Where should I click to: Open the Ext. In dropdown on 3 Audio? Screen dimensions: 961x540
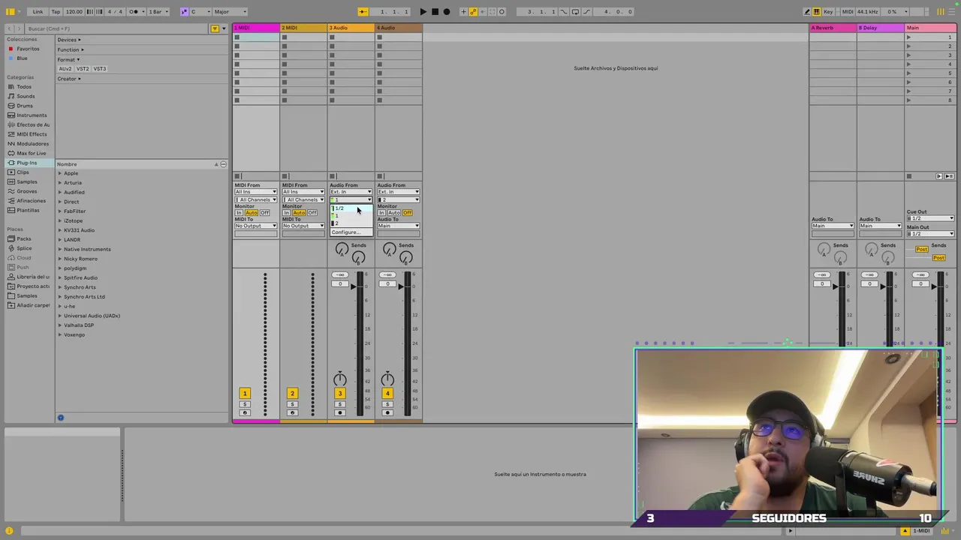pos(351,192)
